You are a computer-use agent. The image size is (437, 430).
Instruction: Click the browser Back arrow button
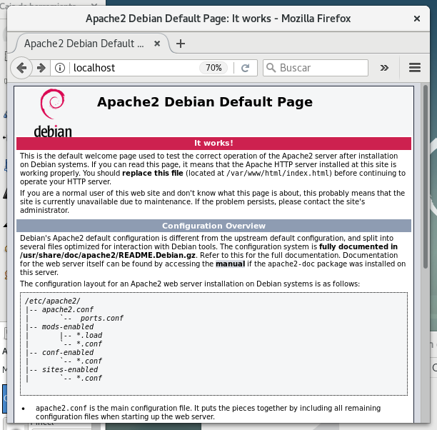[x=21, y=68]
